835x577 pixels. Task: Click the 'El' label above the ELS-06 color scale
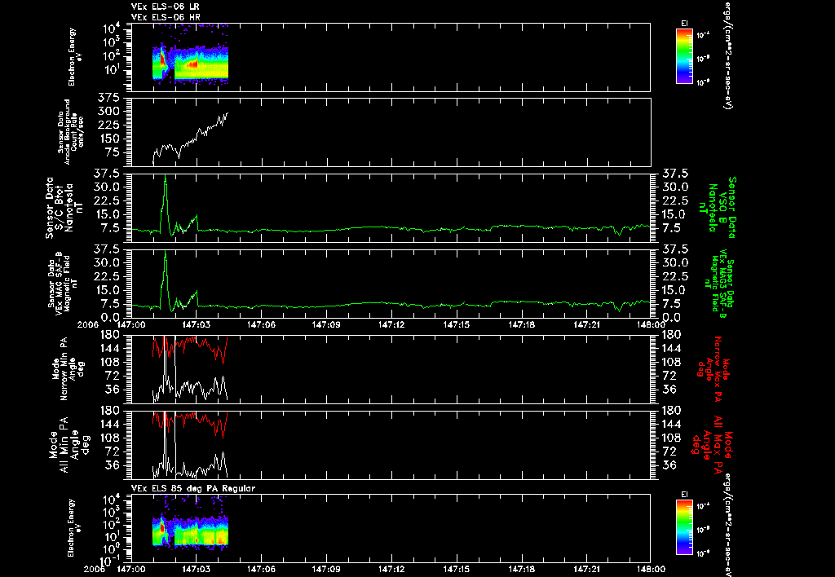coord(684,24)
